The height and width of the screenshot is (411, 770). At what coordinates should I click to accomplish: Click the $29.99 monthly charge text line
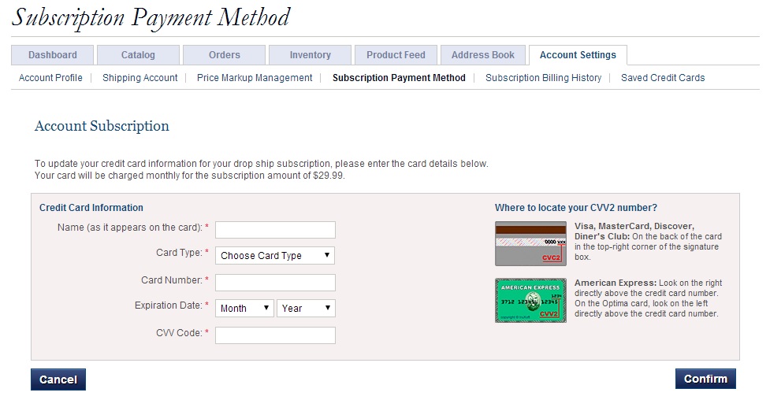pos(190,176)
